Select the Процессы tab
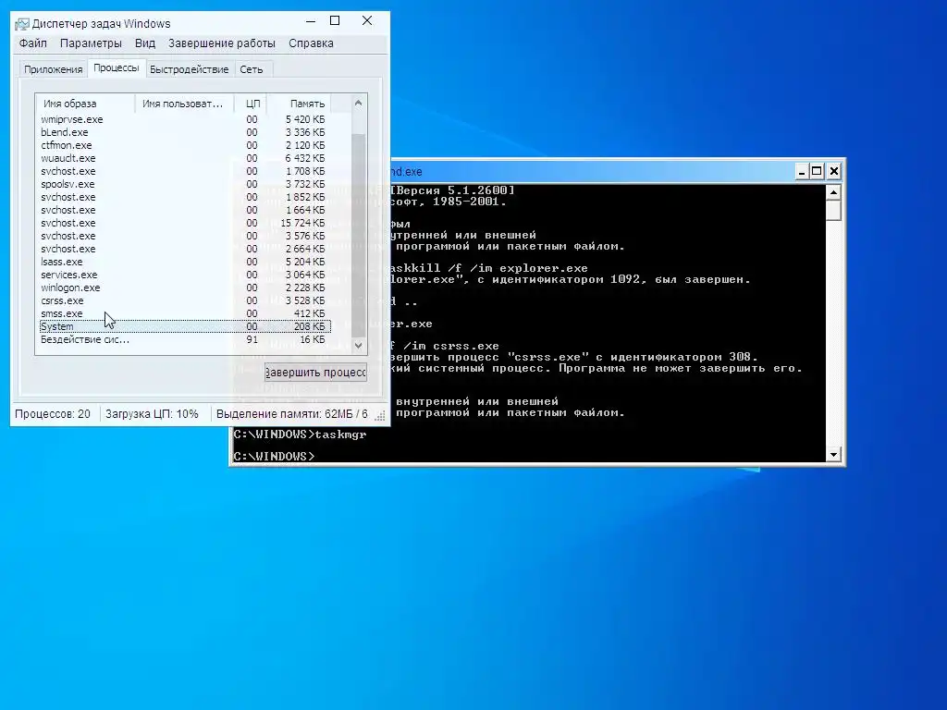947x710 pixels. pos(116,67)
